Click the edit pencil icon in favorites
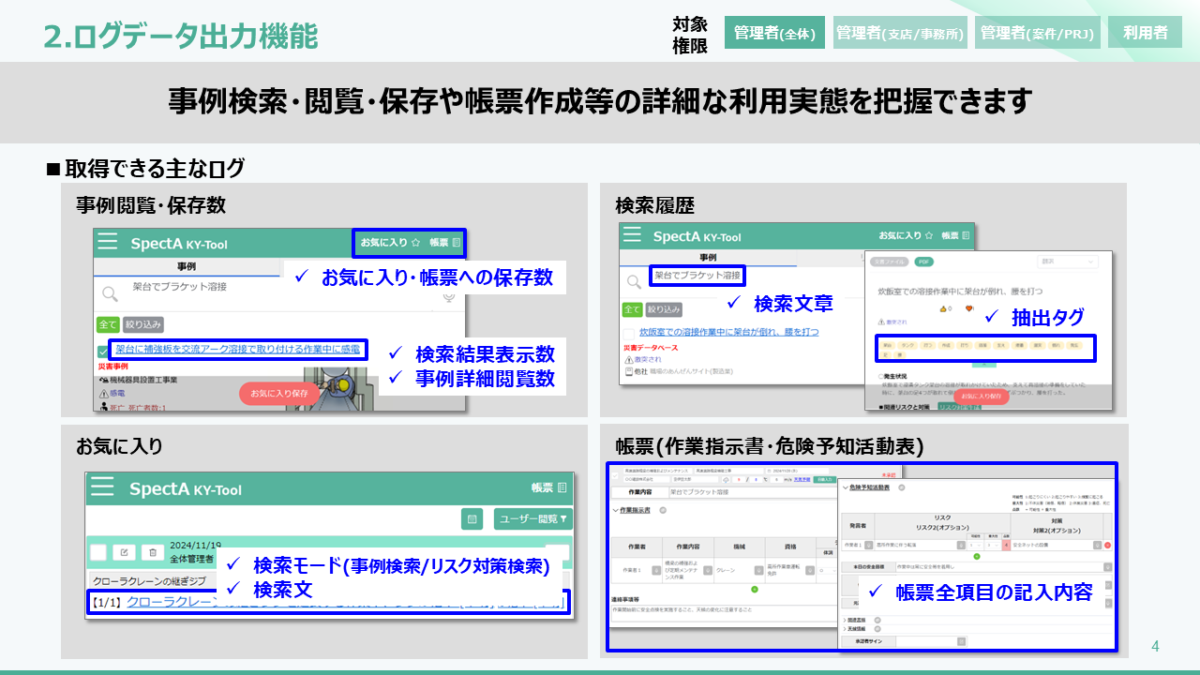The image size is (1200, 675). coord(125,552)
